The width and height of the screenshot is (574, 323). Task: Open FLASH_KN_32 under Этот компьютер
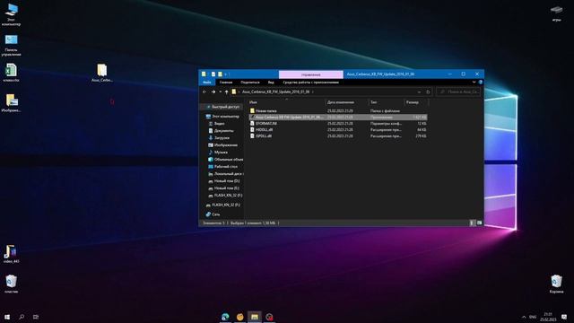pyautogui.click(x=225, y=196)
